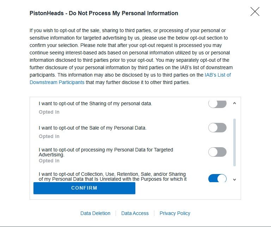271x227 pixels.
Task: Open the Data Deletion link
Action: point(95,213)
